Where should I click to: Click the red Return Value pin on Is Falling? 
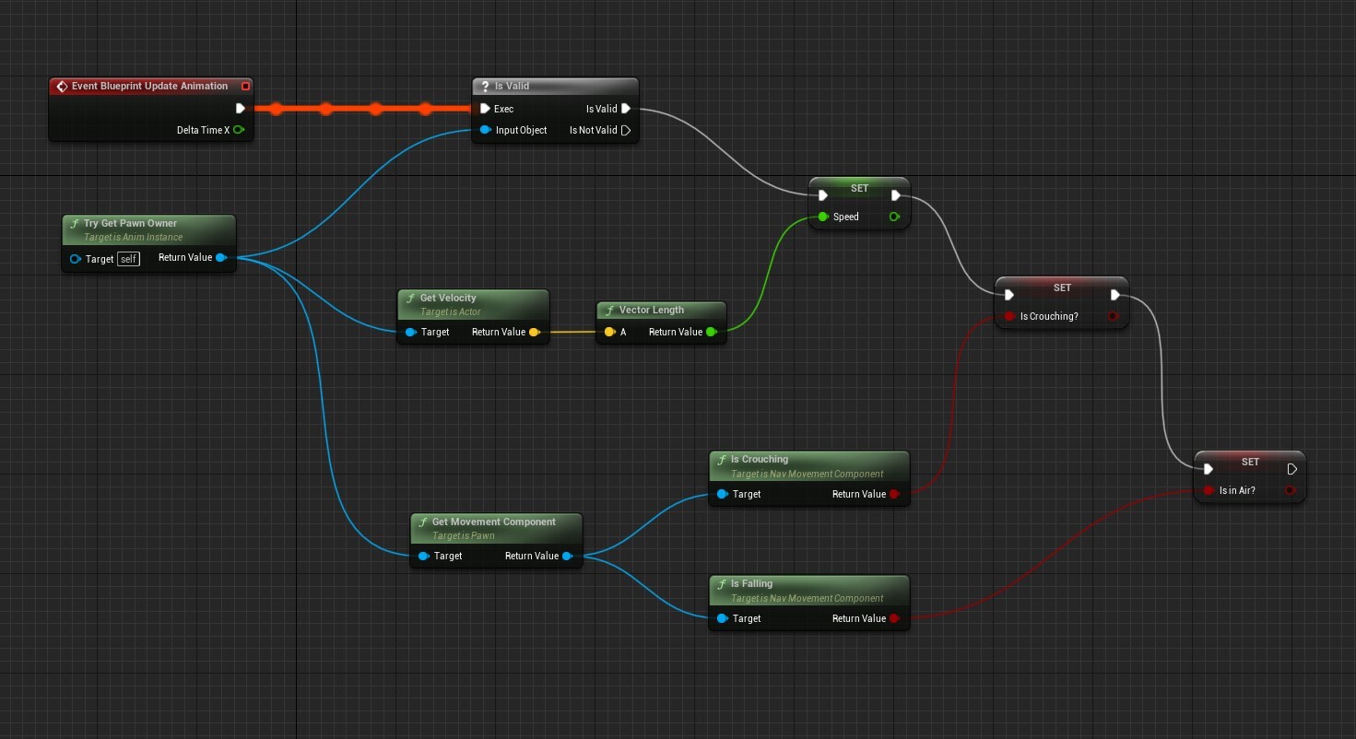pos(894,618)
